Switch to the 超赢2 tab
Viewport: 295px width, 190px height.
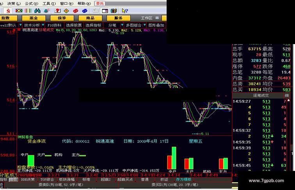point(106,179)
